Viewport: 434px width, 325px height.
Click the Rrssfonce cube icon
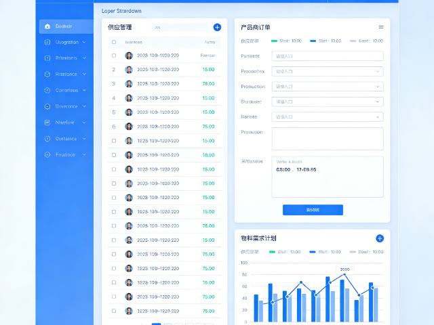click(47, 74)
